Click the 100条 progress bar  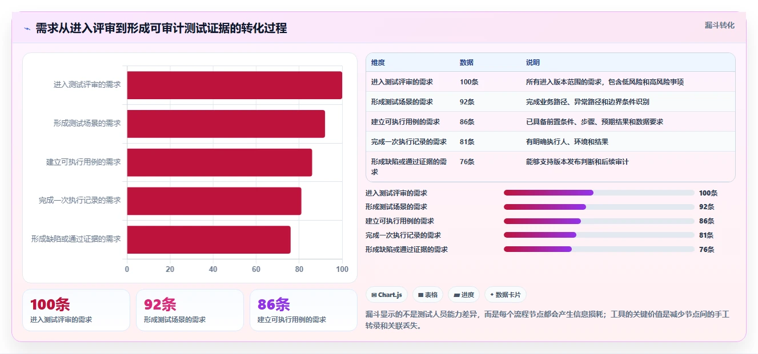point(599,193)
